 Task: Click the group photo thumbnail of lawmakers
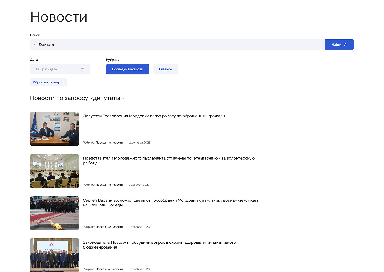pyautogui.click(x=54, y=255)
